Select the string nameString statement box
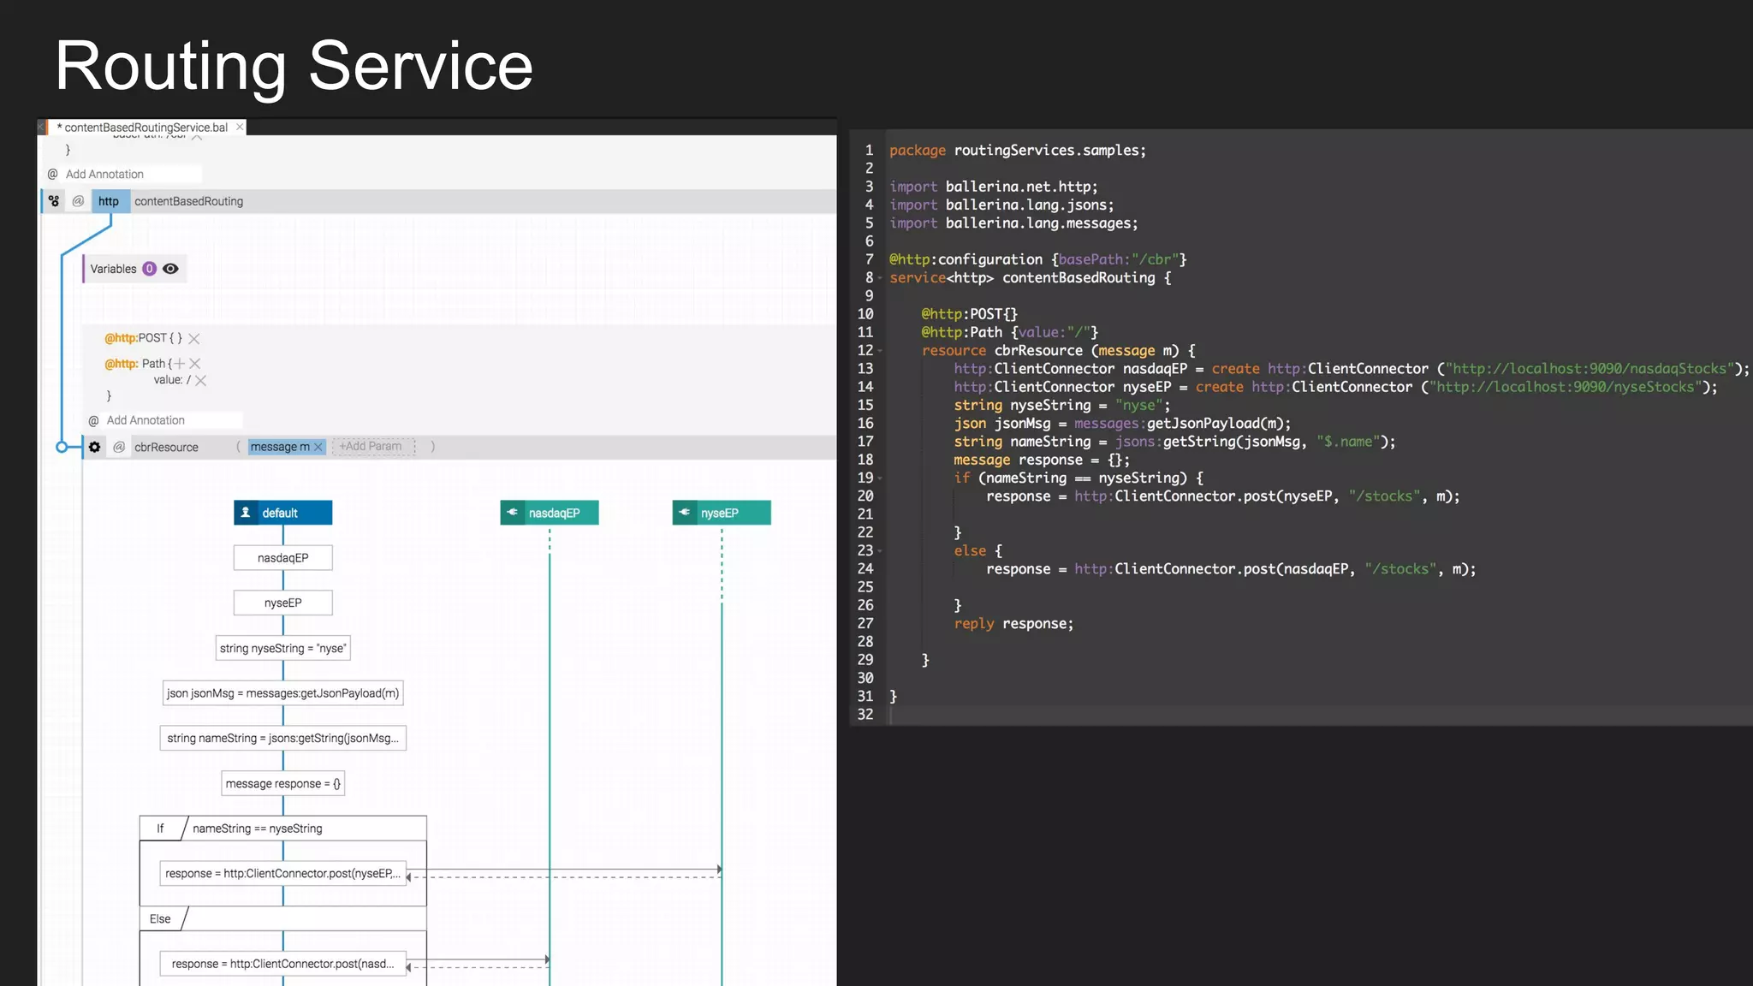1753x986 pixels. [283, 739]
